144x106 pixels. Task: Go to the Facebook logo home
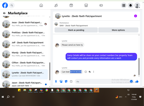(x=5, y=5)
